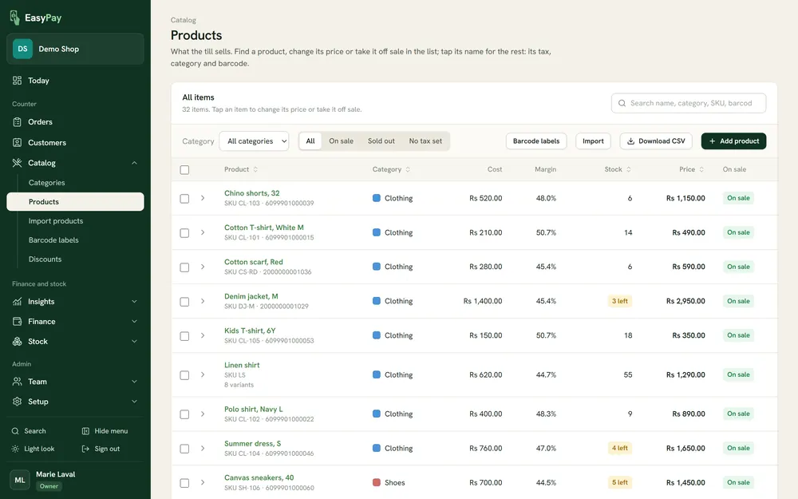The image size is (798, 499).
Task: Click the Sign out arrow icon
Action: pyautogui.click(x=85, y=449)
